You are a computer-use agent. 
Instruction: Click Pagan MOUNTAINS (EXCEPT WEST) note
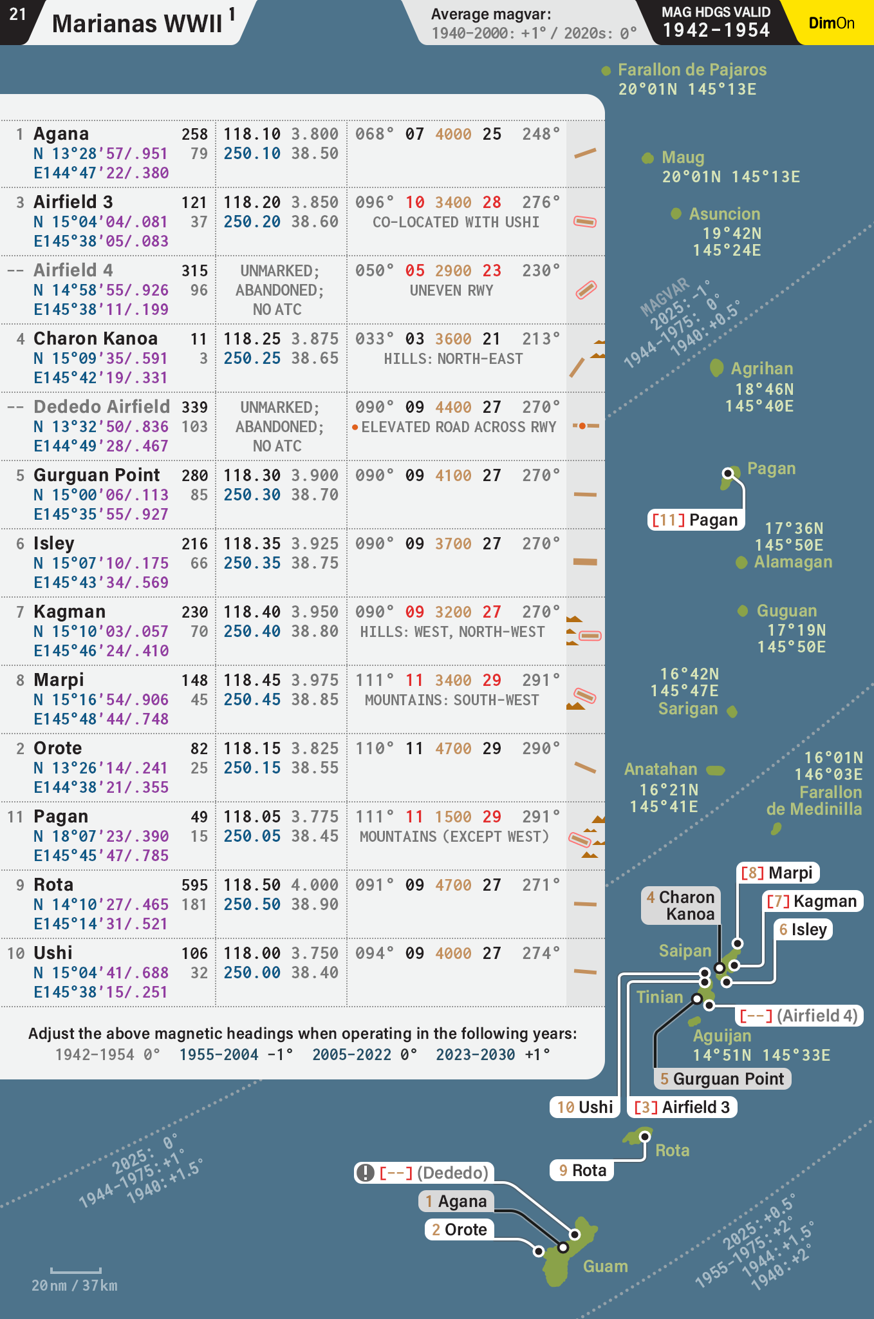click(454, 836)
